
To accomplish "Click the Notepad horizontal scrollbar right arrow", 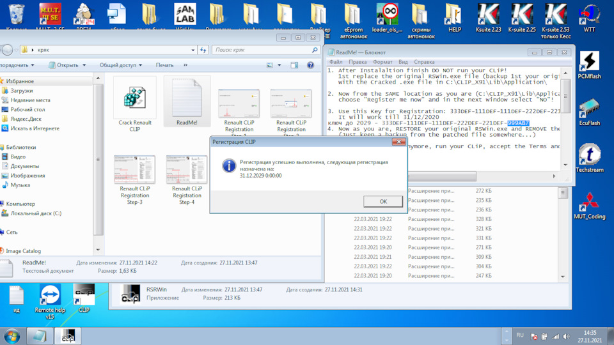I will coord(554,176).
